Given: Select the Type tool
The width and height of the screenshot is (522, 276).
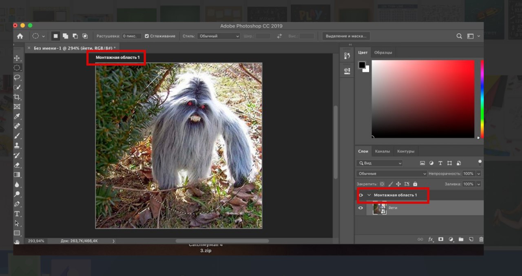Looking at the screenshot, I should pos(17,213).
